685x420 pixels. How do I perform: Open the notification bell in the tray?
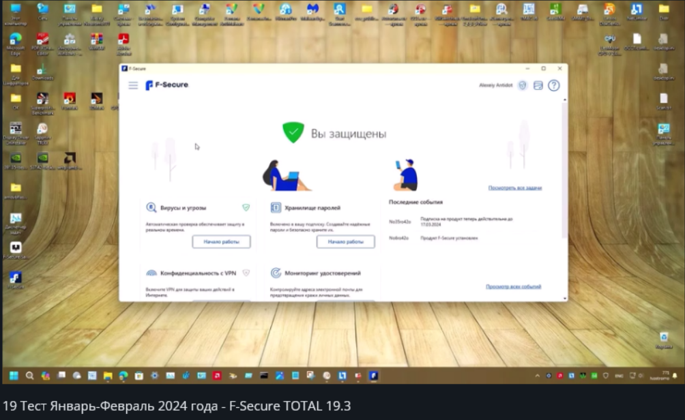(x=675, y=376)
